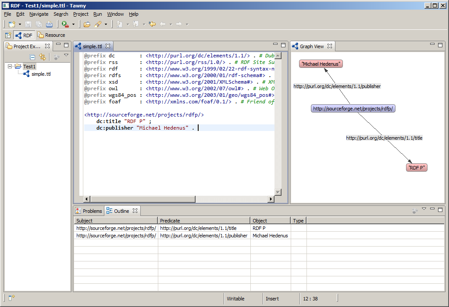
Task: Open the External Tools dropdown arrow
Action: coord(73,25)
